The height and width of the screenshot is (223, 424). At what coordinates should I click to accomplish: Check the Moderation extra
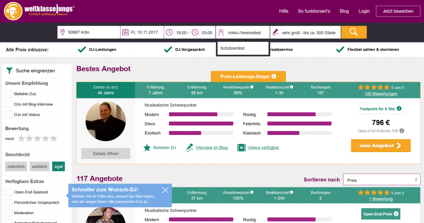8,213
